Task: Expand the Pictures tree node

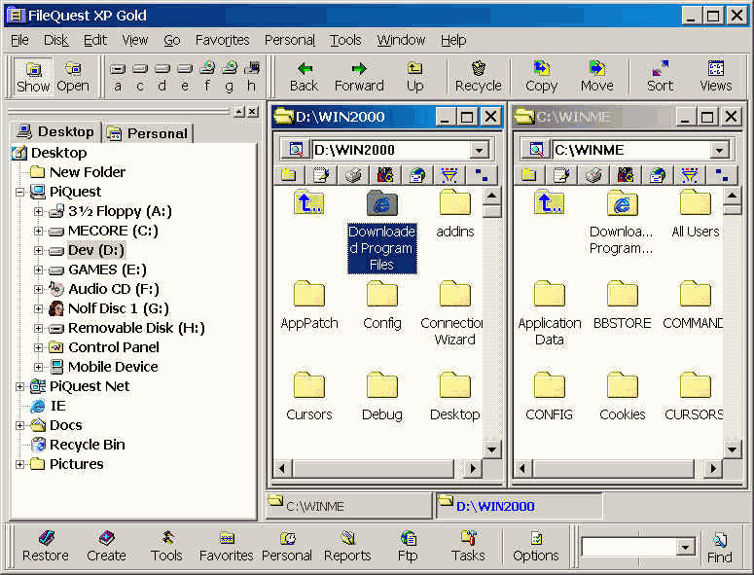Action: click(x=19, y=464)
